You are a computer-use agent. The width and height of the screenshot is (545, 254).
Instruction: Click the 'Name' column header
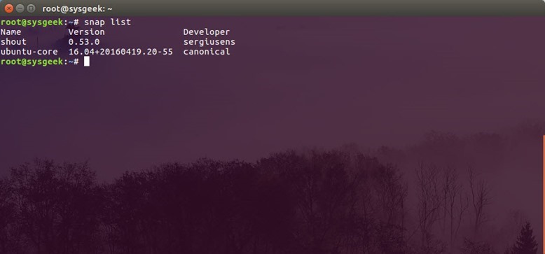(x=11, y=32)
